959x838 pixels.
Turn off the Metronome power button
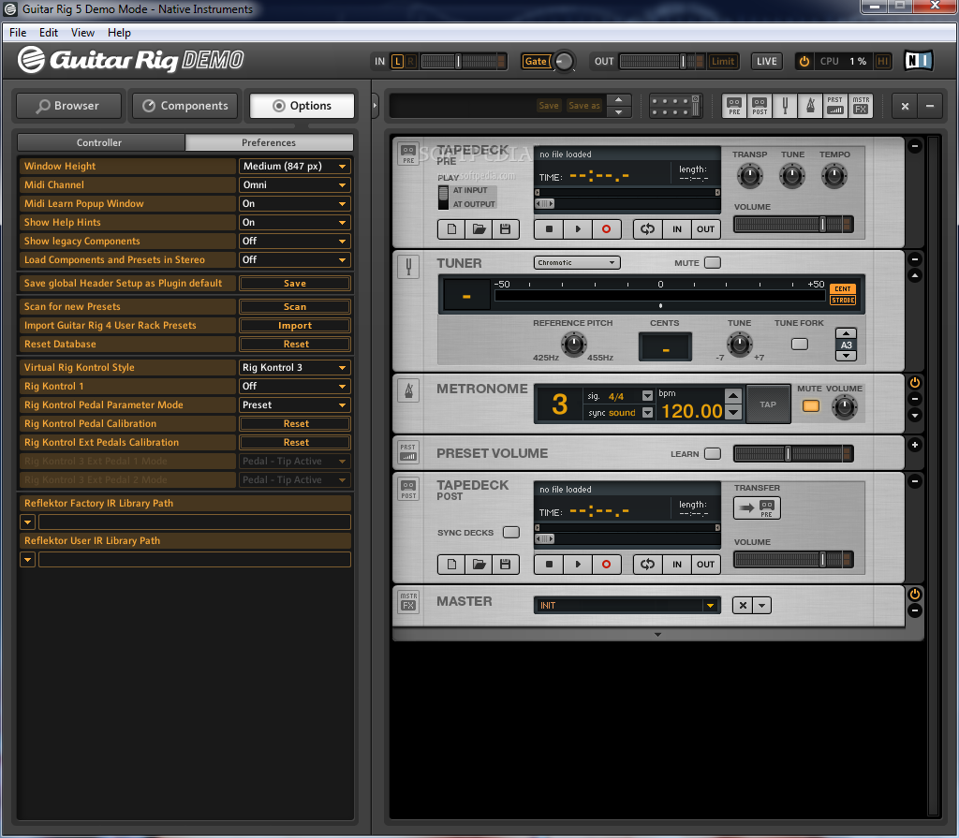pos(914,383)
